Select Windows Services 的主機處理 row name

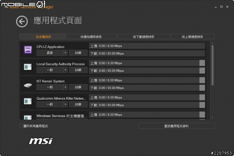click(62, 116)
